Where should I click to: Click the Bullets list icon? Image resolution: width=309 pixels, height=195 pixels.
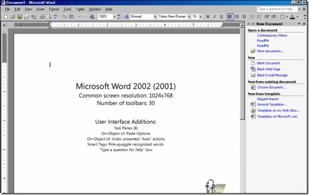pyautogui.click(x=259, y=17)
